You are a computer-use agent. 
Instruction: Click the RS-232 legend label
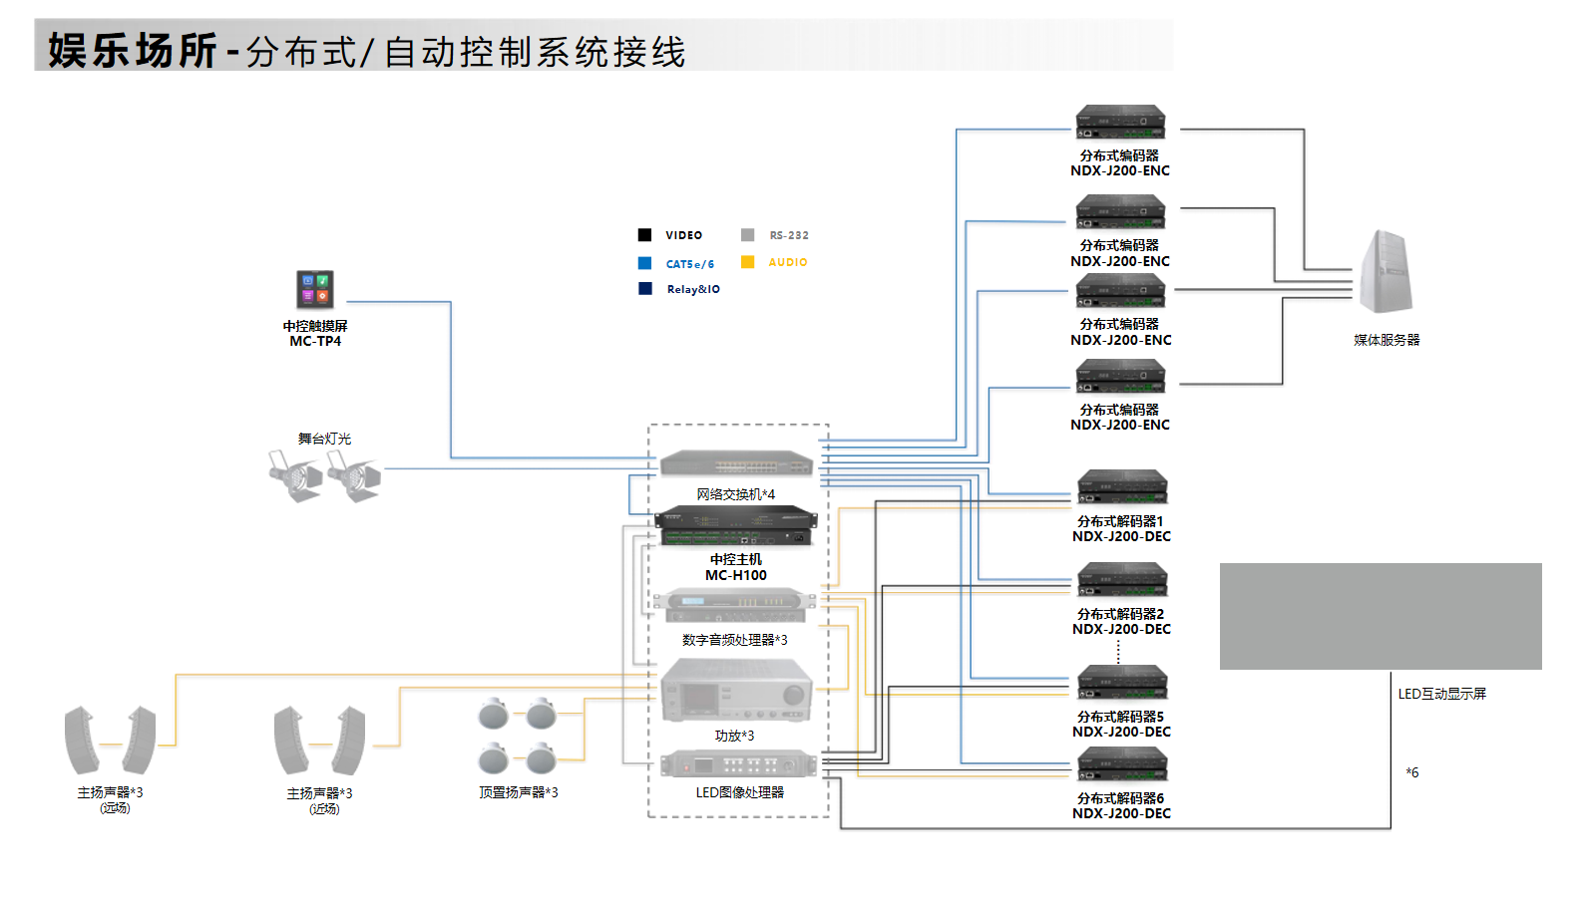(789, 235)
